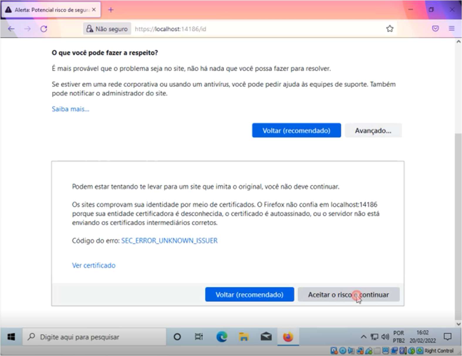Click the VirtualBox USB devices icon

coord(369,350)
